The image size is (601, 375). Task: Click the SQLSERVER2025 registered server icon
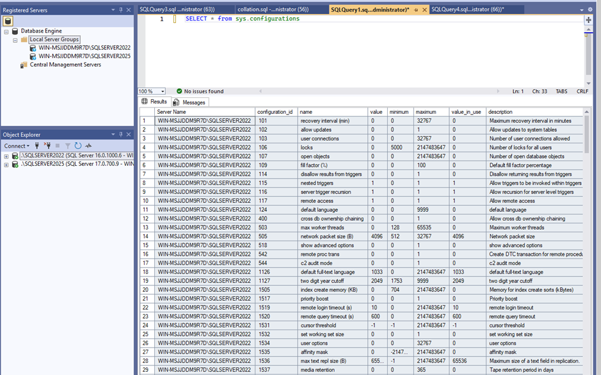click(x=33, y=56)
